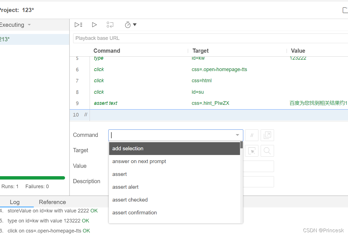Viewport: 348px width, 235px height.
Task: Click the step over command icon
Action: pos(110,25)
